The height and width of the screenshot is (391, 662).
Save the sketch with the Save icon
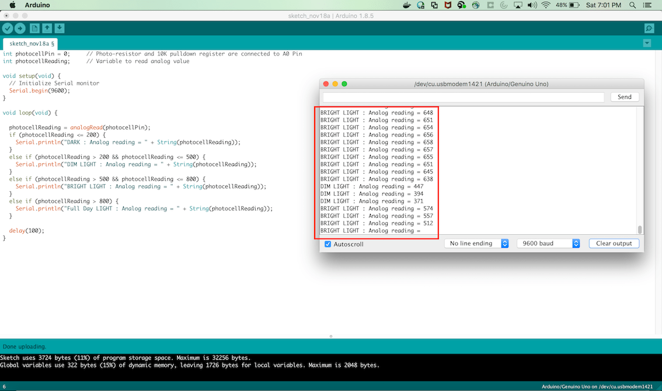tap(60, 28)
